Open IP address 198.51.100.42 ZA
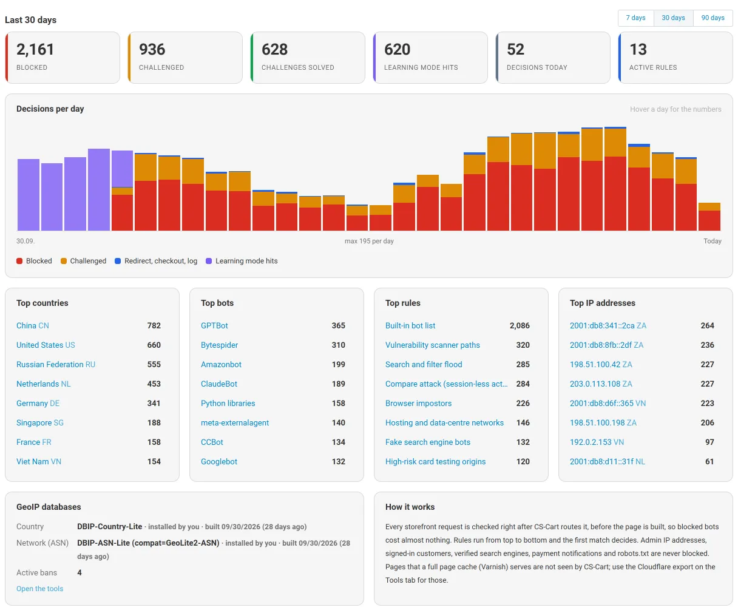738x613 pixels. pyautogui.click(x=601, y=365)
